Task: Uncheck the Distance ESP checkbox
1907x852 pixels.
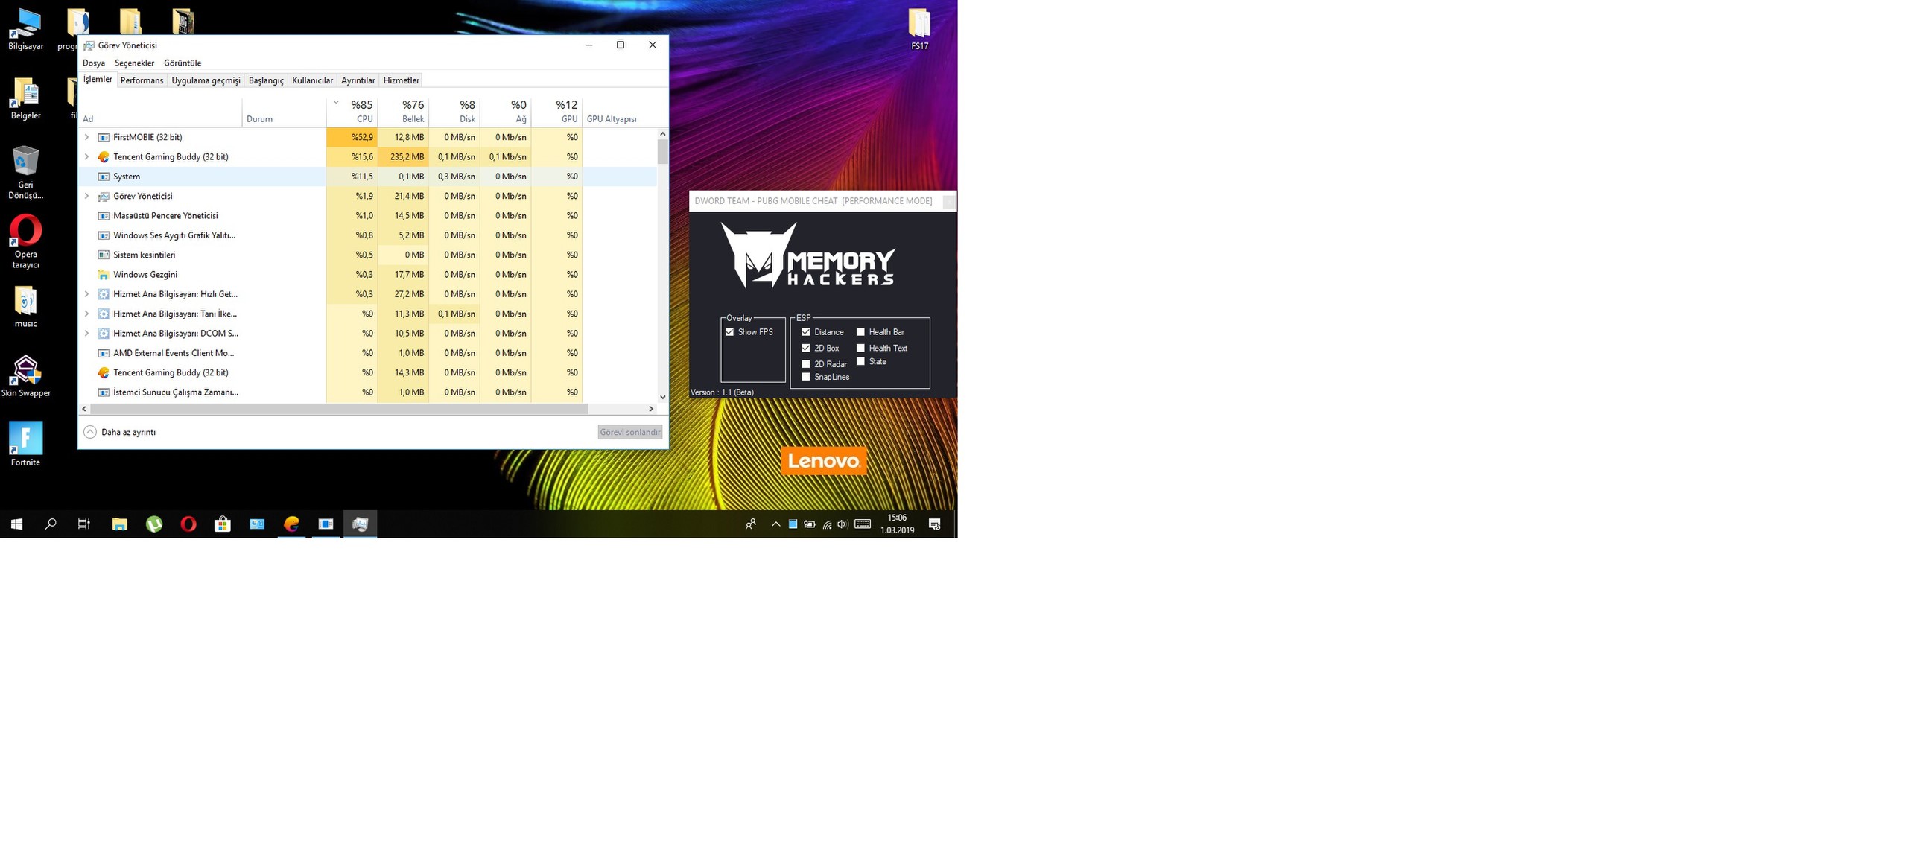Action: pyautogui.click(x=806, y=332)
